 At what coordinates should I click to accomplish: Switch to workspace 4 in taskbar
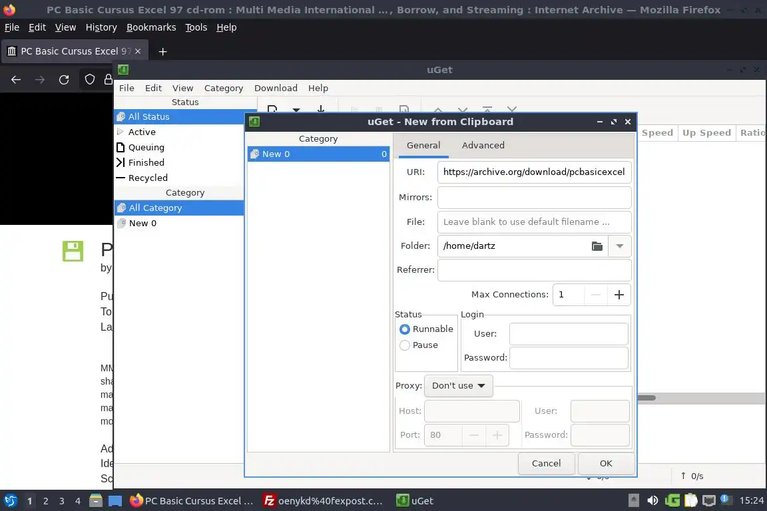tap(78, 501)
